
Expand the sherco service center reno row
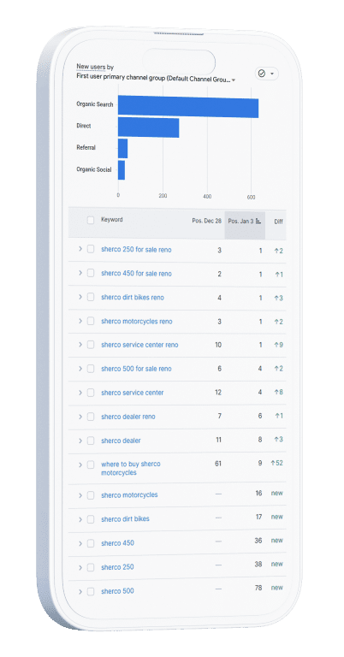click(80, 345)
